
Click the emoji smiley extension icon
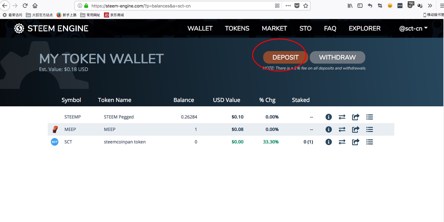point(390,6)
